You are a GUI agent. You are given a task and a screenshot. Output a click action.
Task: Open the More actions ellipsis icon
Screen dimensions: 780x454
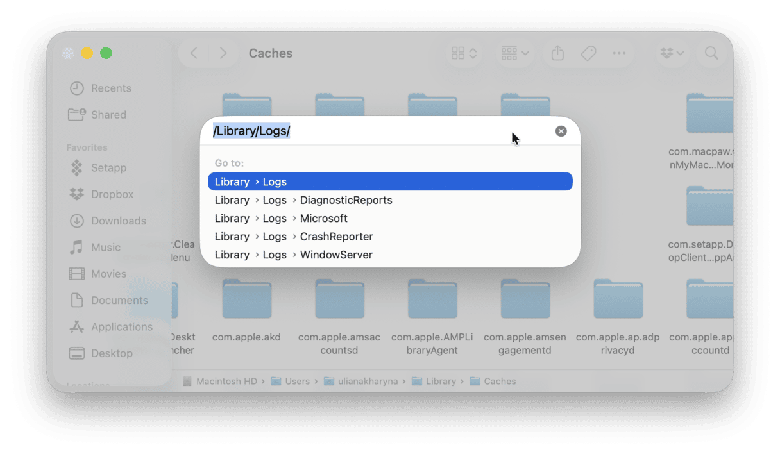click(619, 53)
